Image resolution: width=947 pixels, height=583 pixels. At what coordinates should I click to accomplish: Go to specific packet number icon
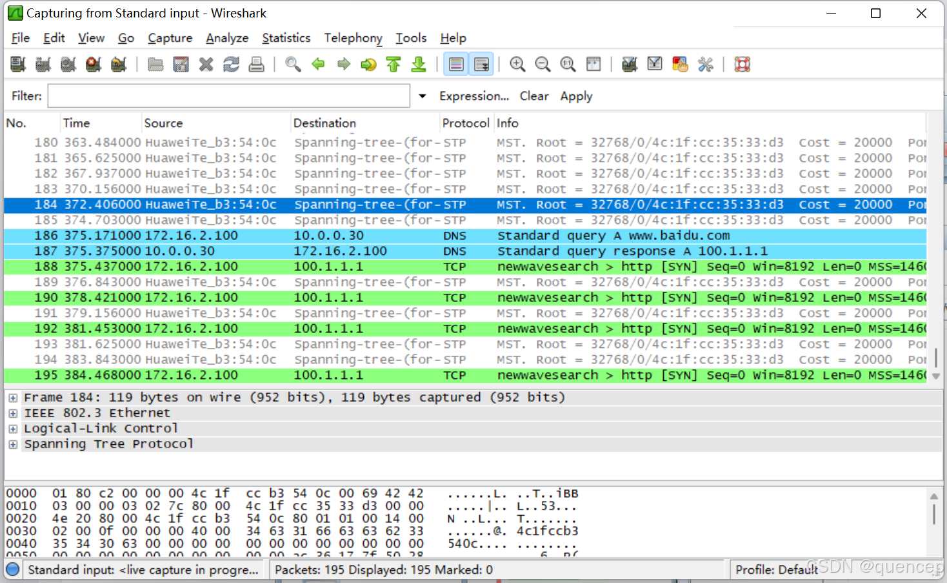(x=368, y=64)
